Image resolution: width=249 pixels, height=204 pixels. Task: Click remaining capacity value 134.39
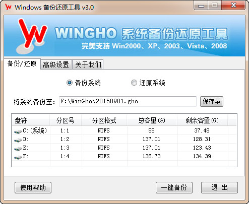(202, 156)
